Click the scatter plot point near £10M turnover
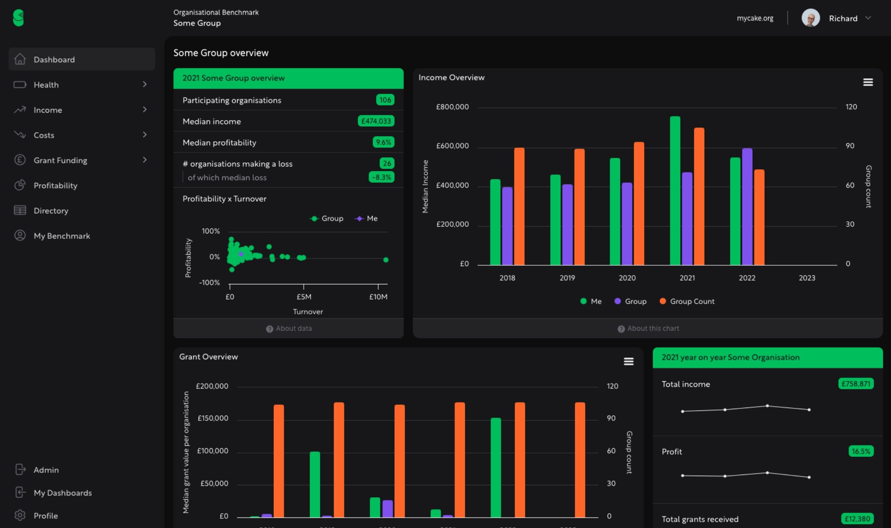The width and height of the screenshot is (891, 528). click(x=386, y=260)
